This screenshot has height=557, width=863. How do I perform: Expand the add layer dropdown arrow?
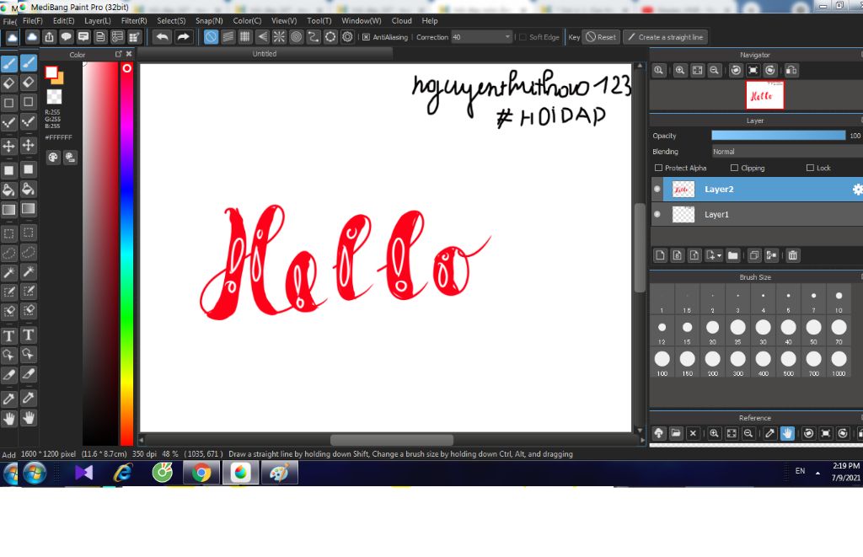[x=719, y=255]
